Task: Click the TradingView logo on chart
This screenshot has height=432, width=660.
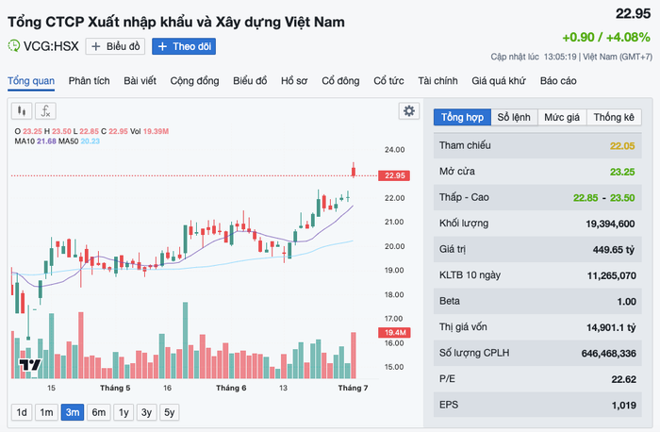Action: [x=30, y=365]
